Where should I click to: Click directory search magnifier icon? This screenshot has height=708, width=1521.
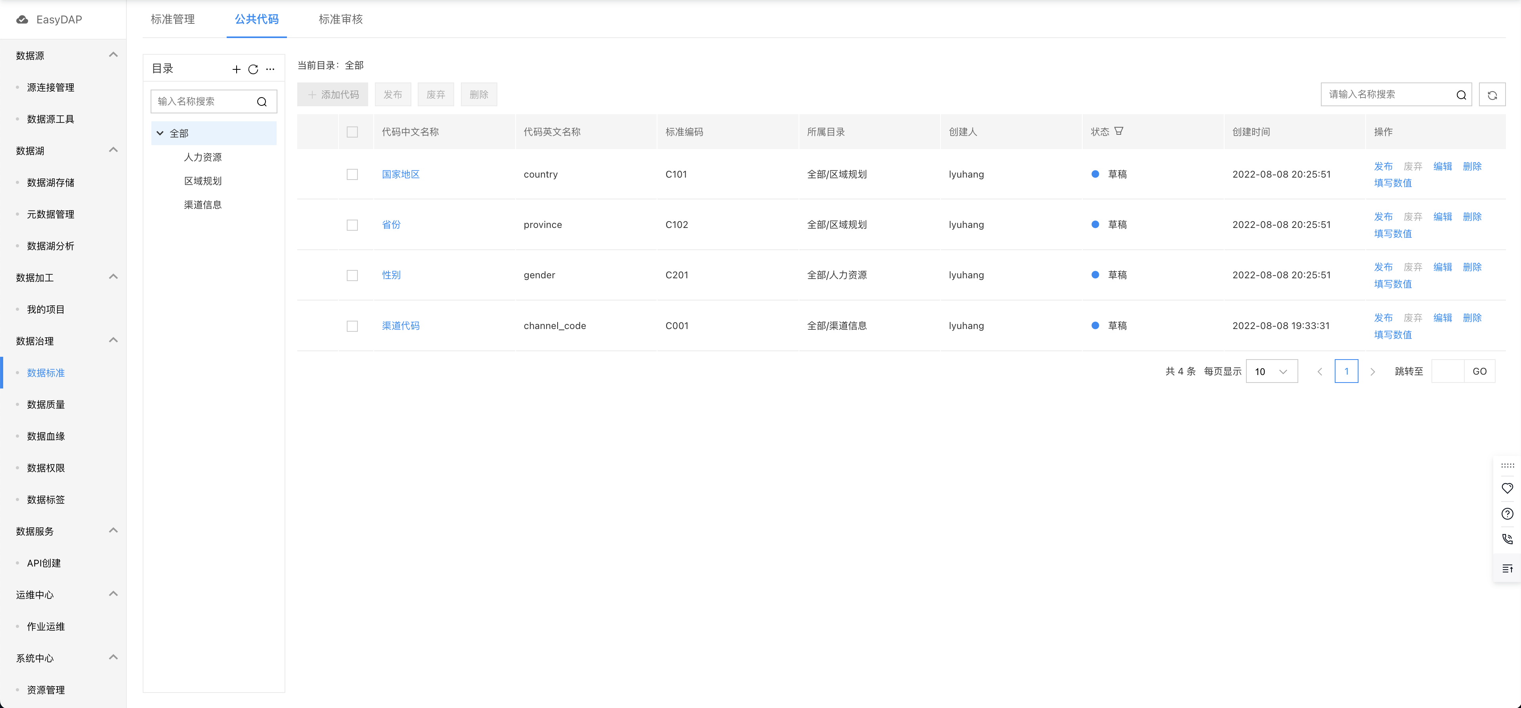[x=262, y=101]
